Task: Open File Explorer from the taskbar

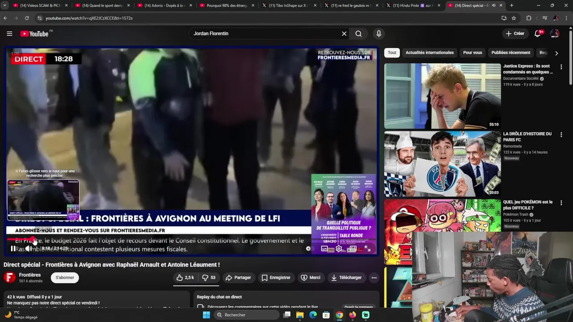Action: coord(300,315)
